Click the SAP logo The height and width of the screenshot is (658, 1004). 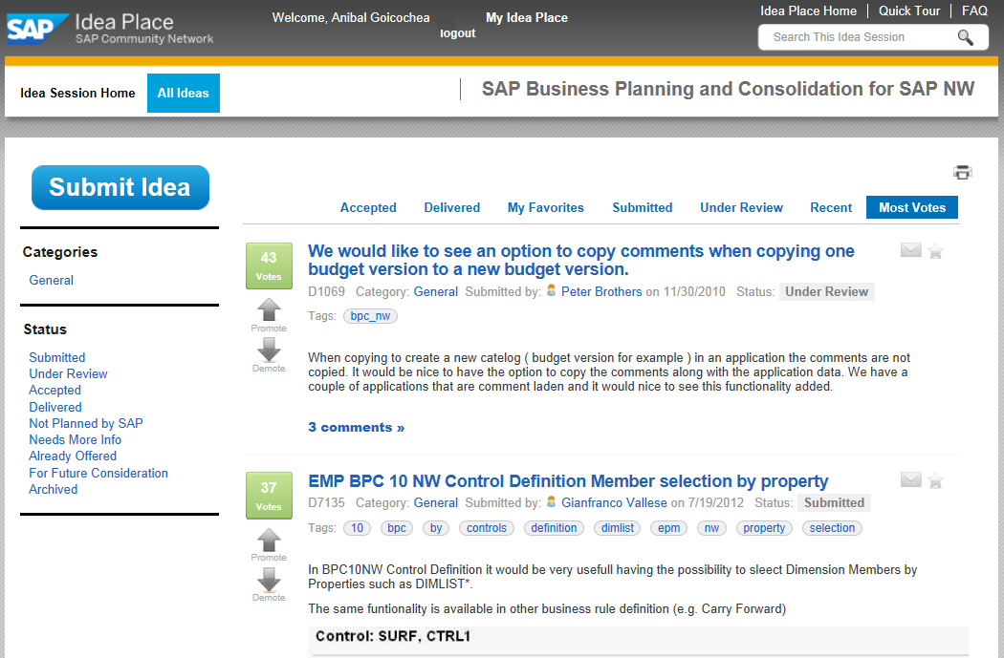tap(38, 28)
